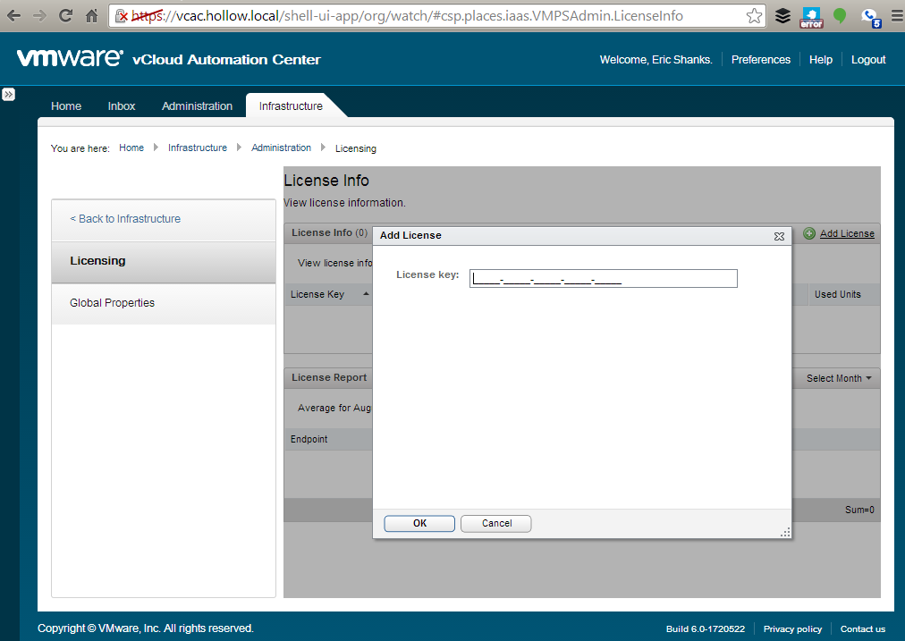This screenshot has height=641, width=905.
Task: Click the browser home icon
Action: (x=91, y=15)
